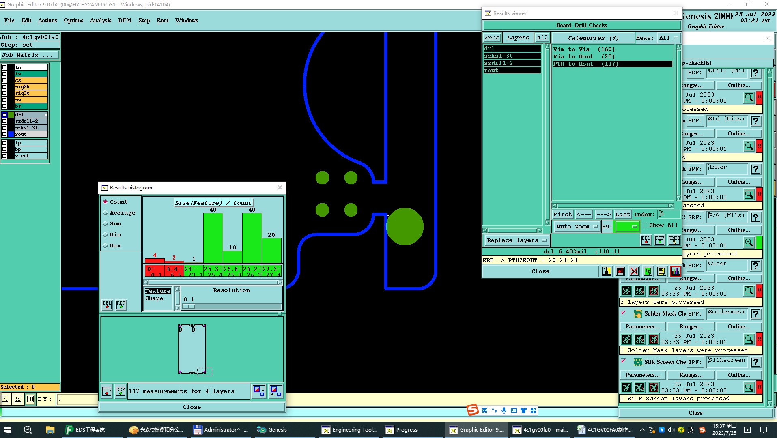Open the Rout menu
777x438 pixels.
(x=163, y=20)
